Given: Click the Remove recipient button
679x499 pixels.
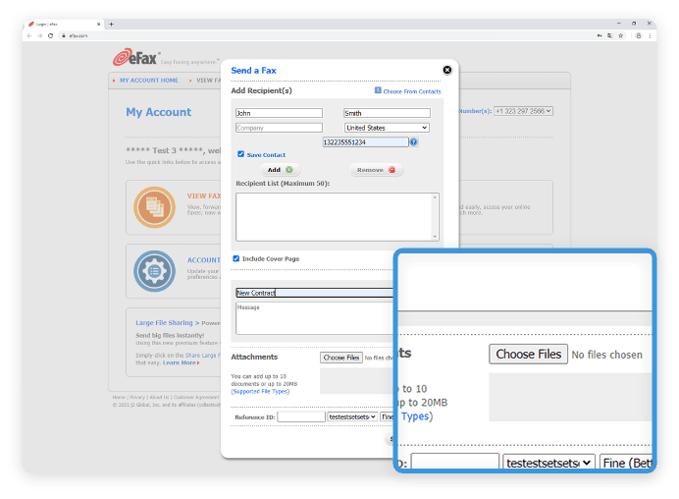Looking at the screenshot, I should pos(376,170).
